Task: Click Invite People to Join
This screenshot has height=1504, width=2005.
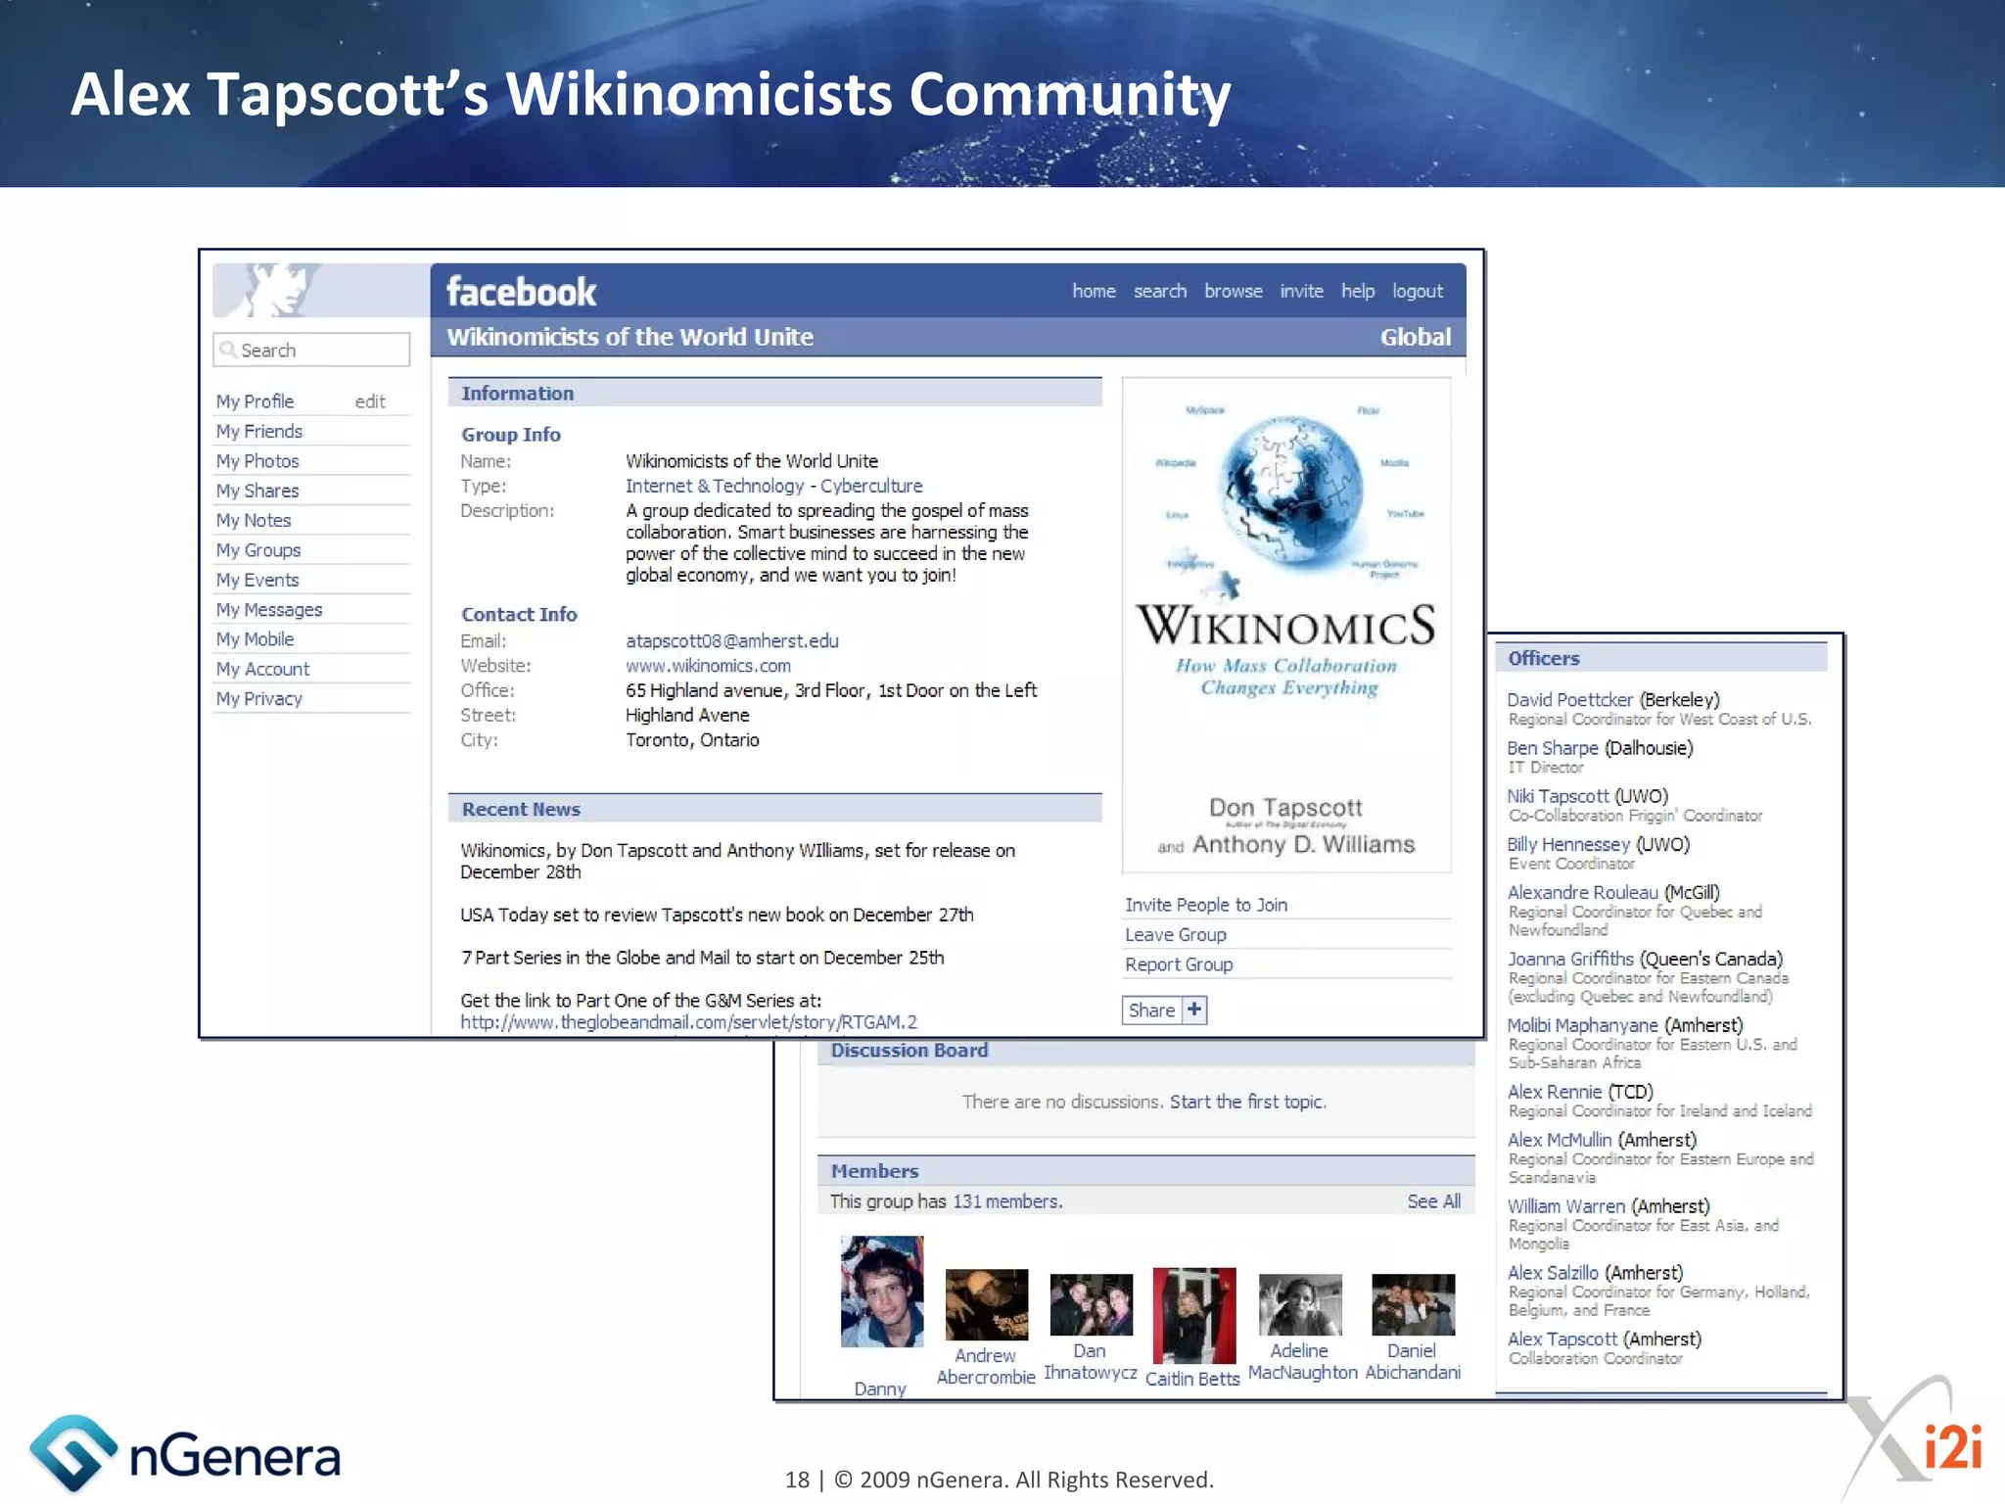Action: tap(1206, 905)
